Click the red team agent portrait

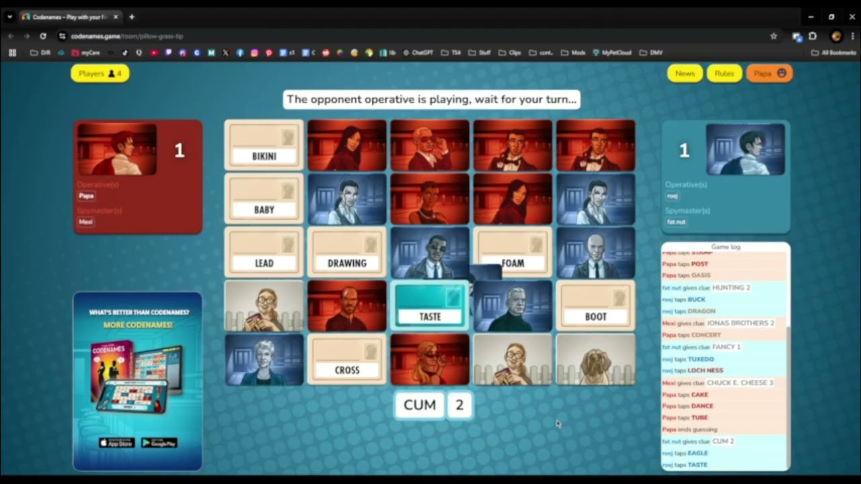[x=117, y=149]
